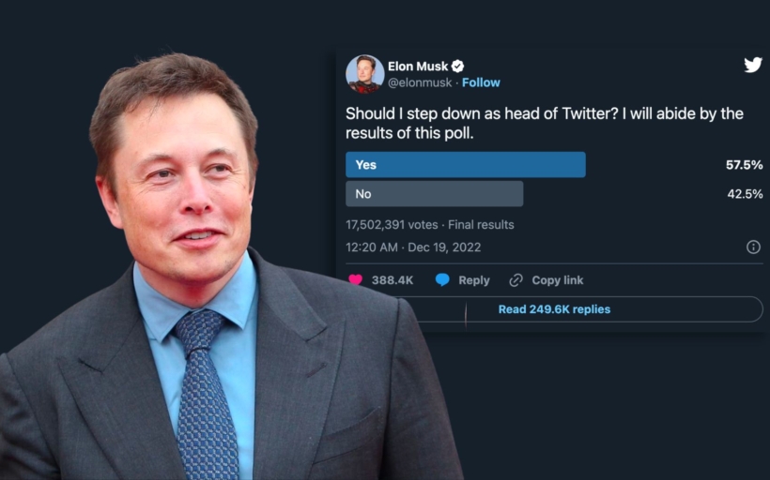770x480 pixels.
Task: Open the tweet author's profile avatar
Action: [364, 74]
